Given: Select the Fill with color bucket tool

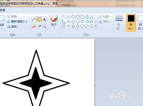Looking at the screenshot, I should pyautogui.click(x=39, y=19).
